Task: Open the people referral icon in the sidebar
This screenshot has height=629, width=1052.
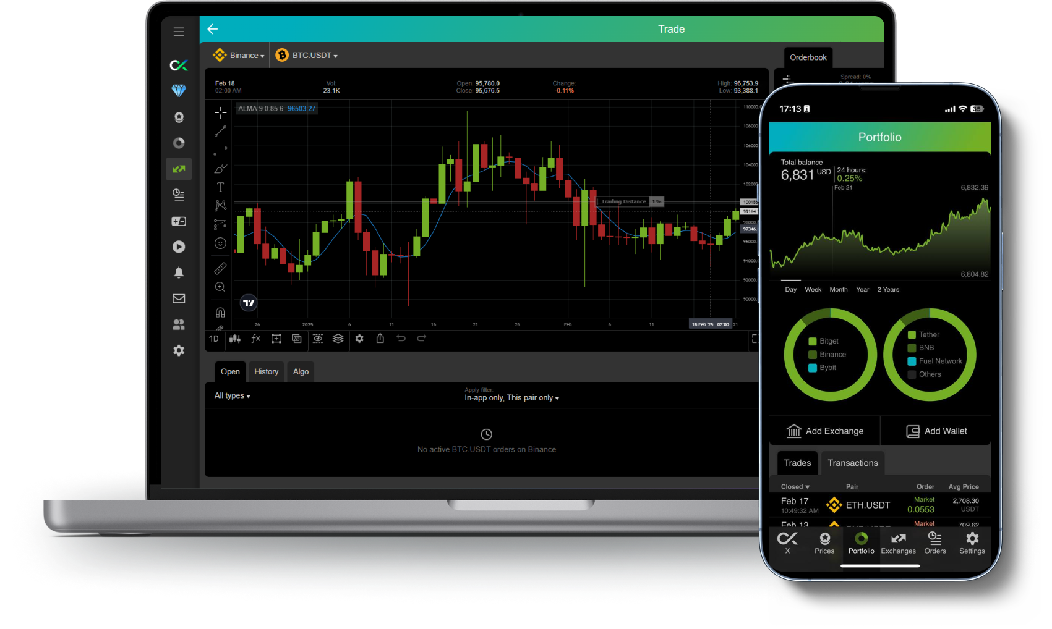Action: pos(179,324)
